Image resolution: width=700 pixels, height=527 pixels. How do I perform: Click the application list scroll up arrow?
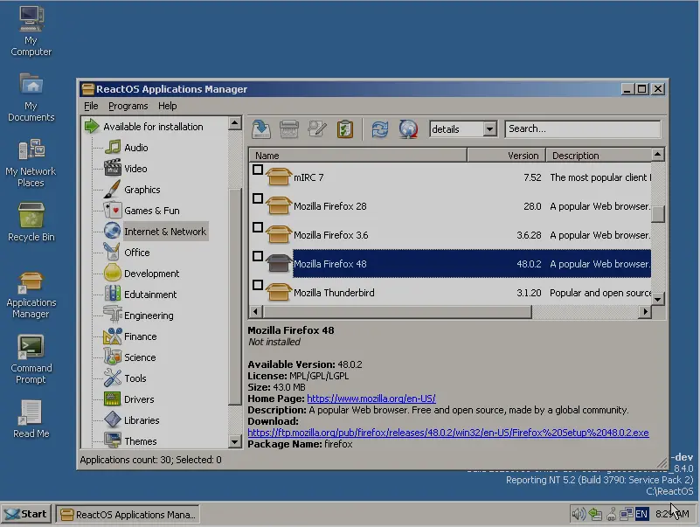657,155
